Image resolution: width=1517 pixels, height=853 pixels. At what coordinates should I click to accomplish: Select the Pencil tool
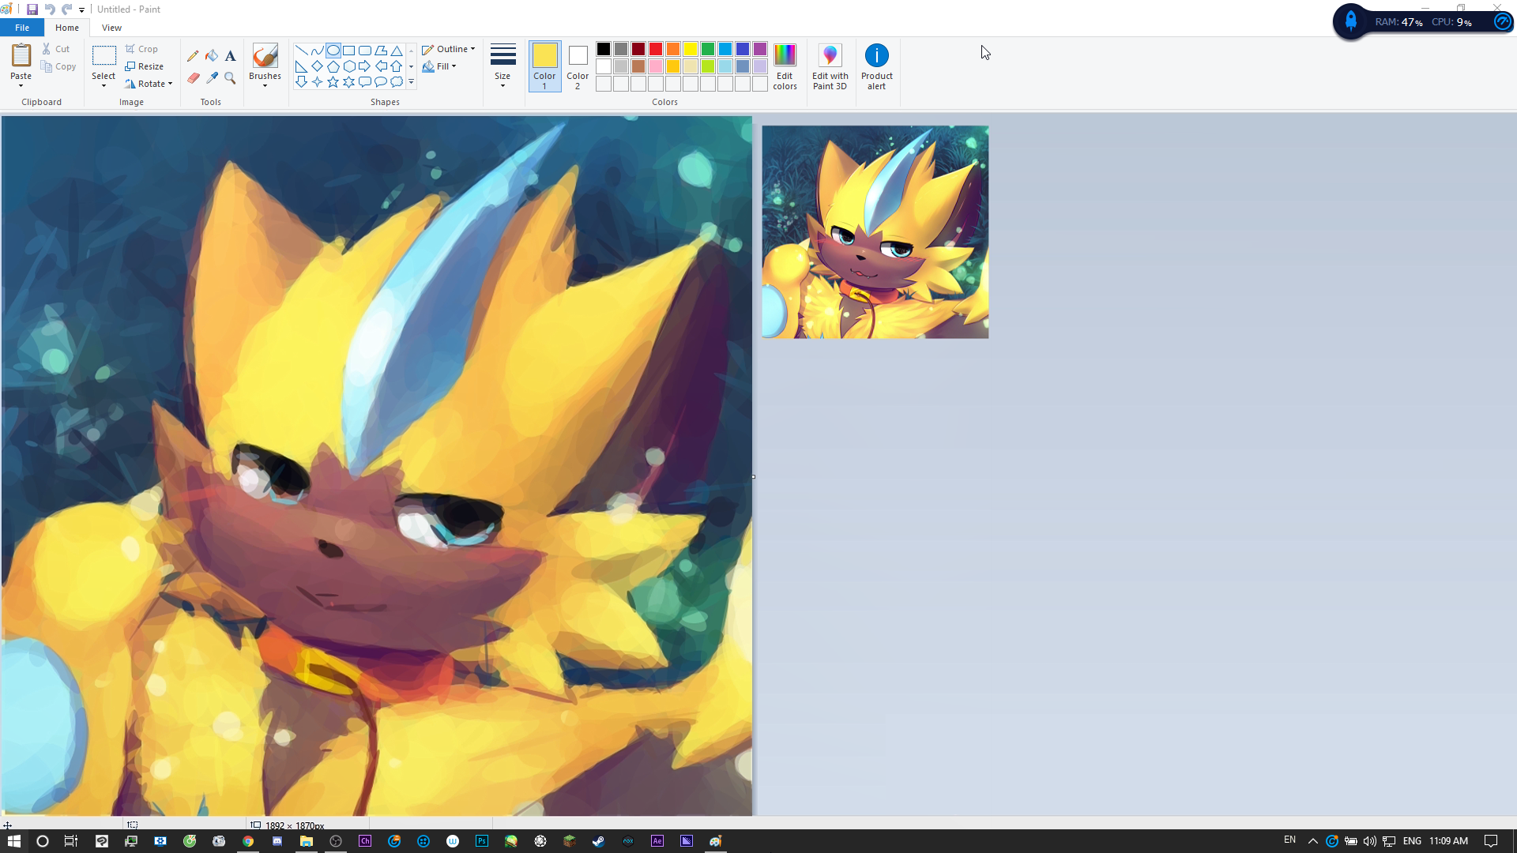click(193, 56)
